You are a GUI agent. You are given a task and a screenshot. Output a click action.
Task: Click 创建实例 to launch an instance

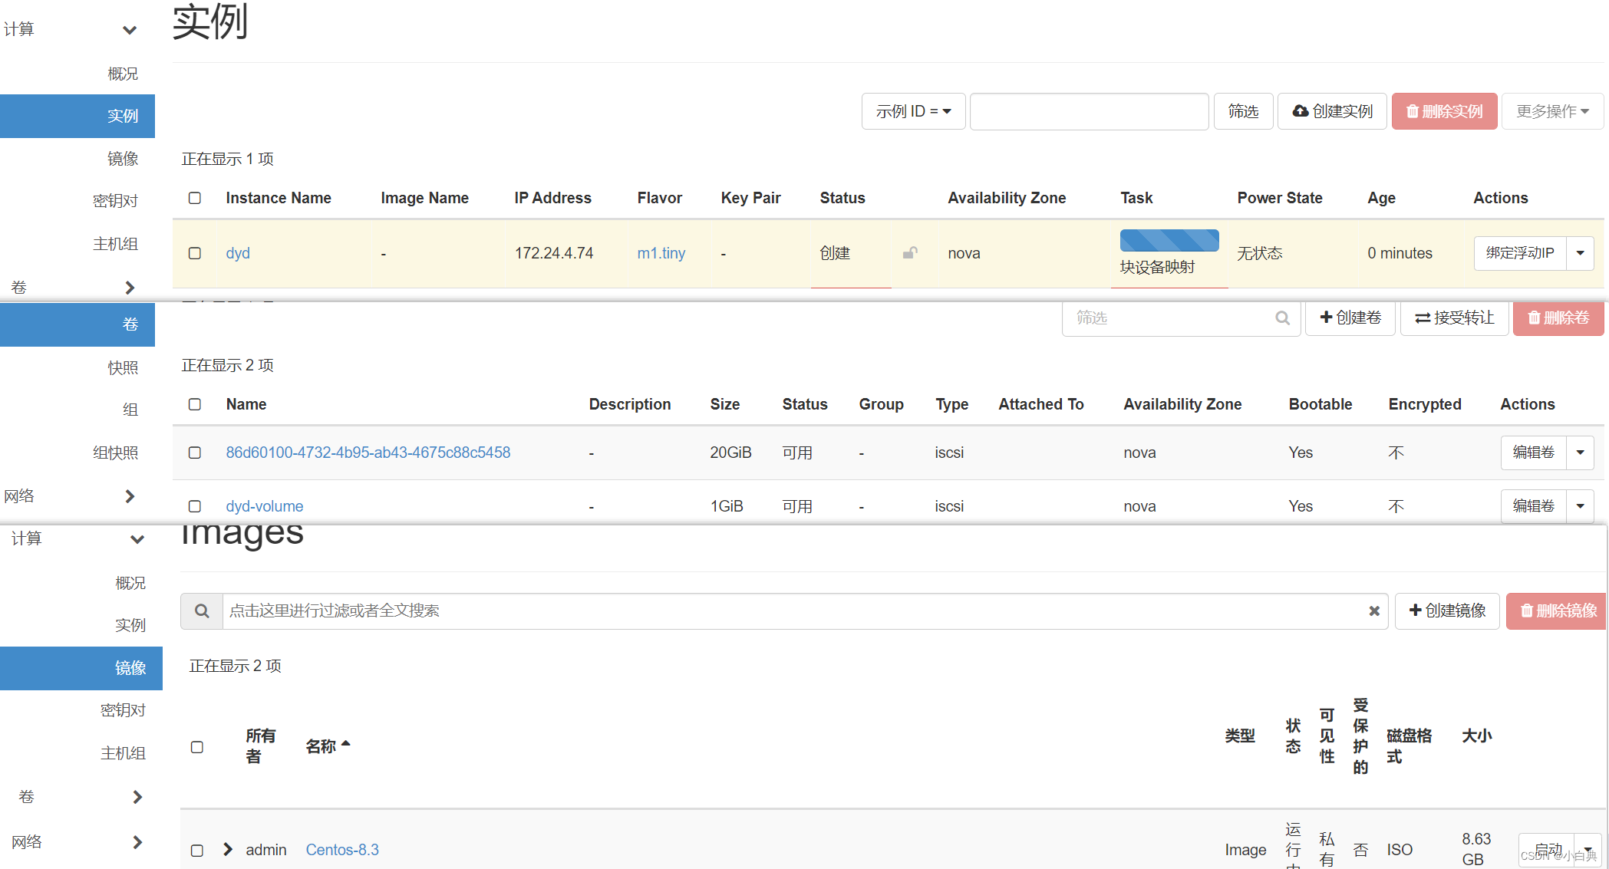1332,111
